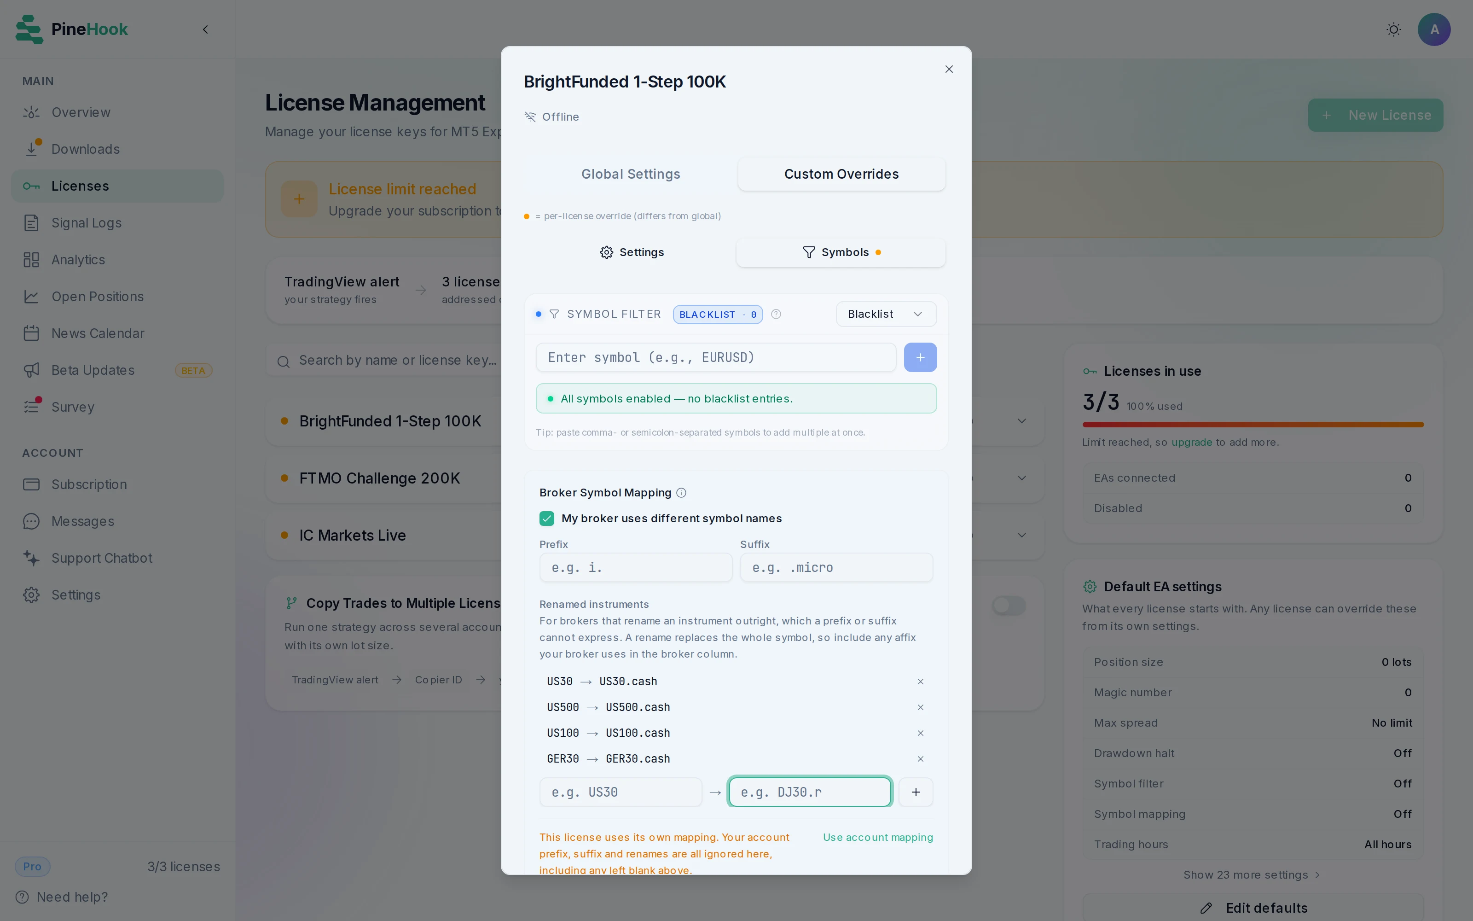Click the upgrade link under Licenses in use
Viewport: 1473px width, 921px height.
point(1191,442)
